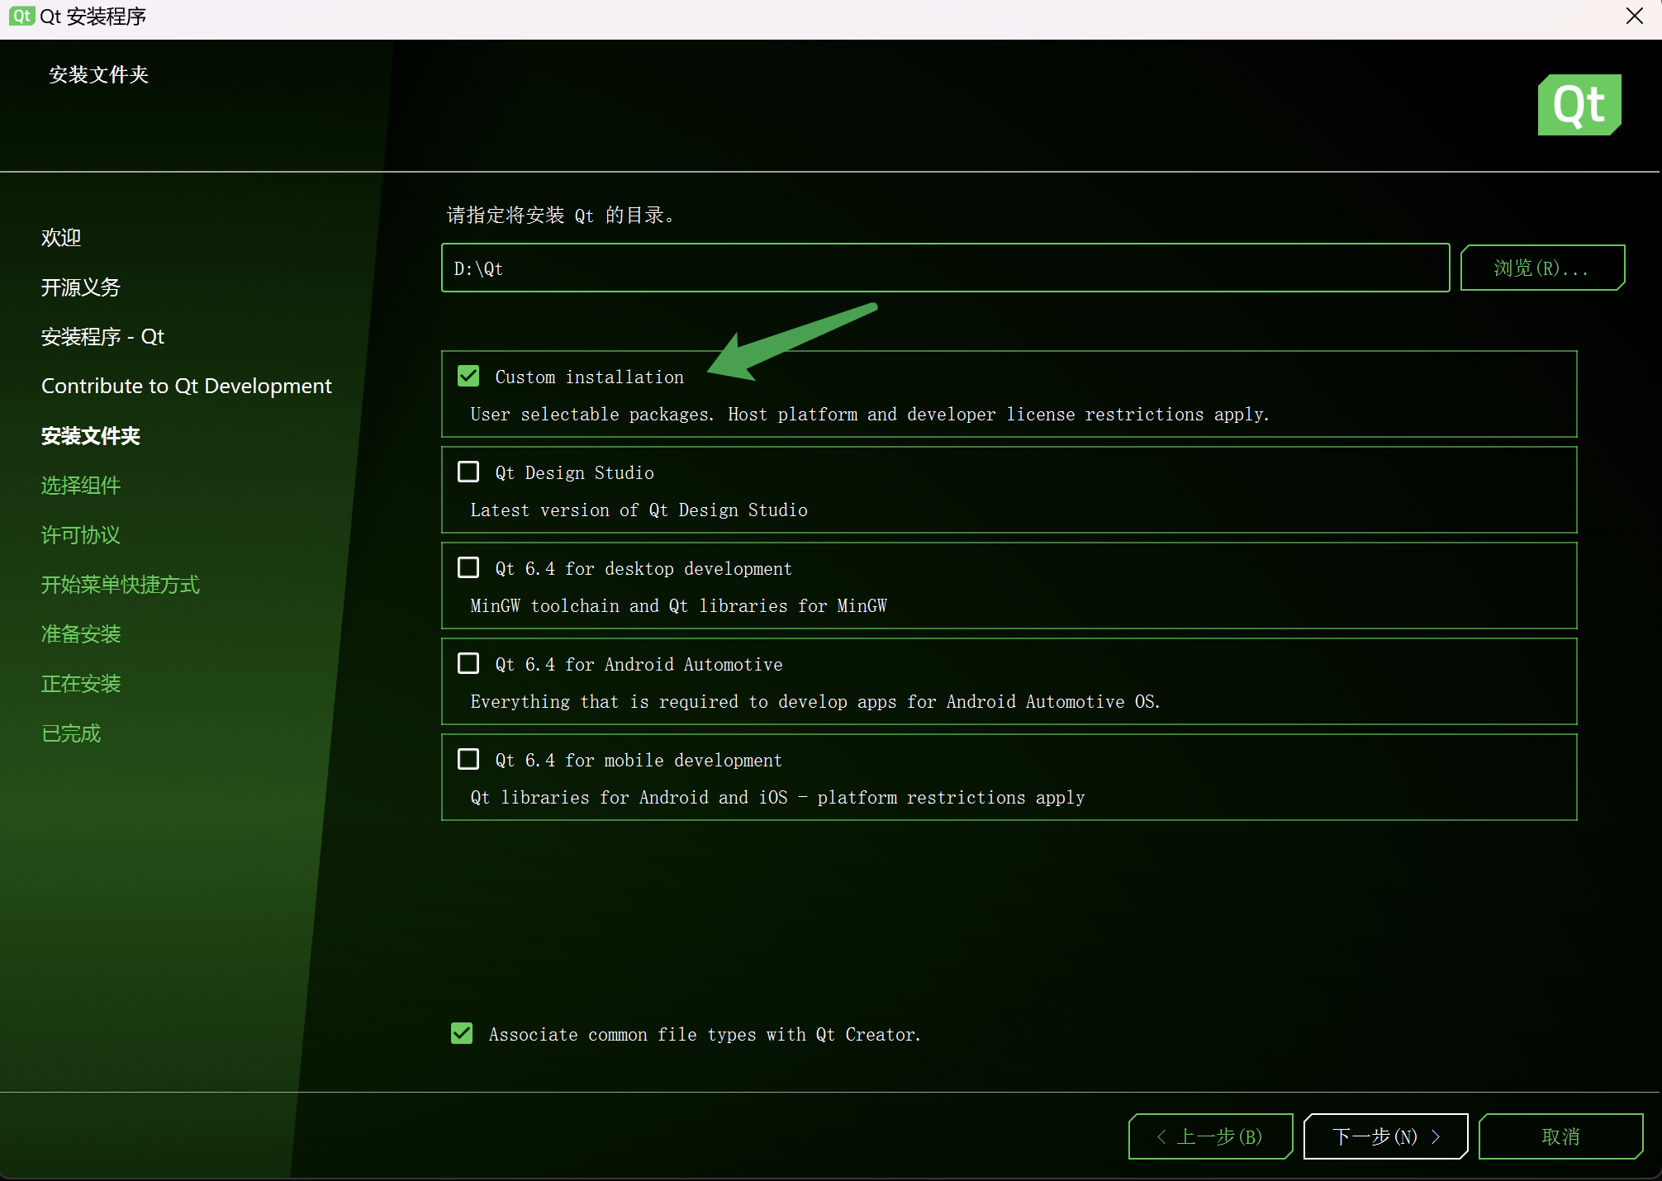Close the Qt installer window
The image size is (1662, 1181).
pos(1634,17)
